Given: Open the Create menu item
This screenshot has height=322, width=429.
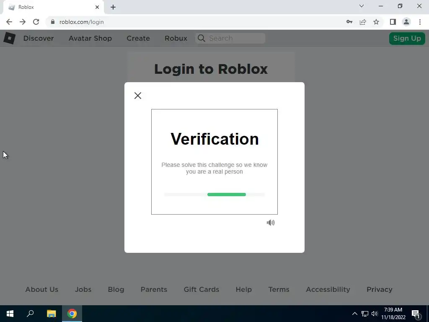Looking at the screenshot, I should tap(138, 38).
